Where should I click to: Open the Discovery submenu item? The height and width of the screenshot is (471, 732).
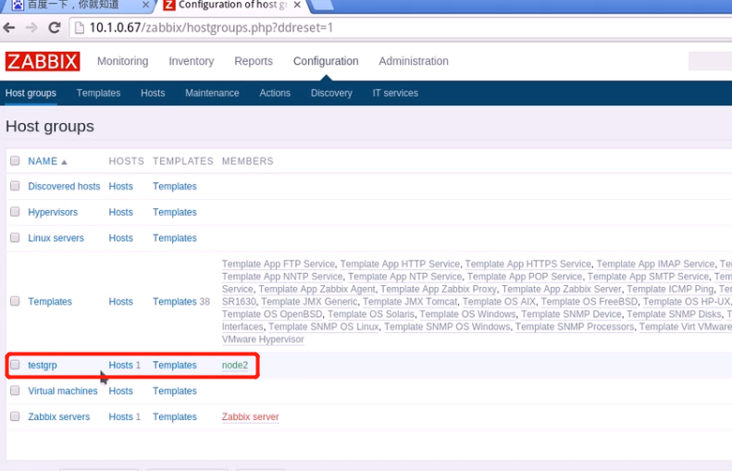331,93
